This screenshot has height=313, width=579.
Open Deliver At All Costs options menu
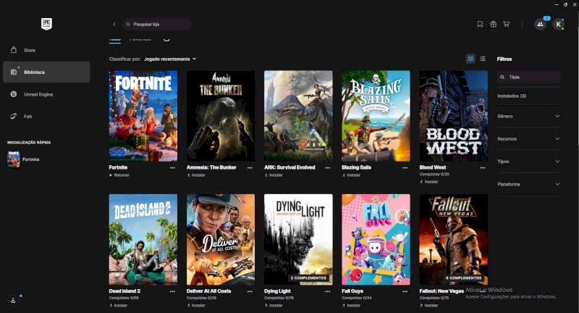250,291
